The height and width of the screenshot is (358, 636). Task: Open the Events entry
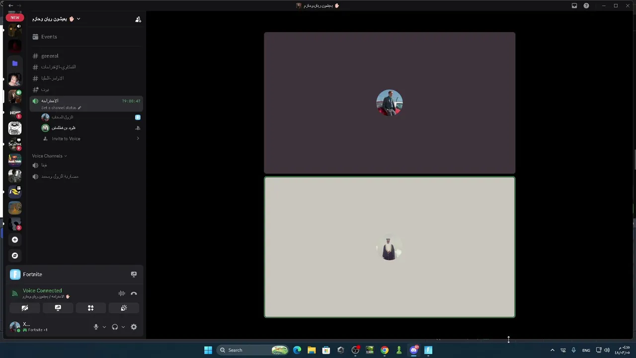click(86, 37)
